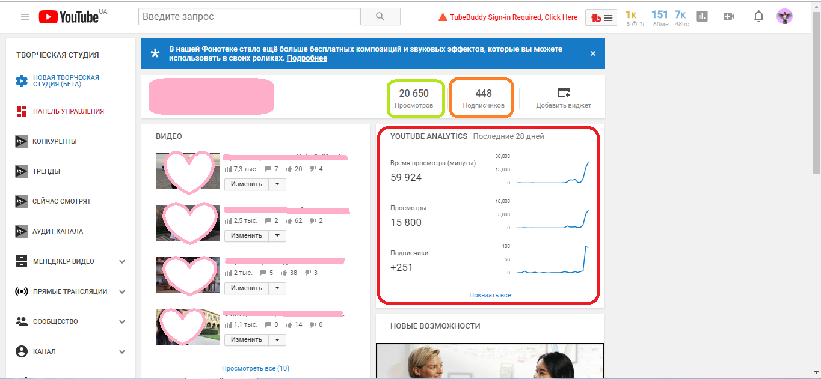Viewport: 821px width, 379px height.
Task: Click the Прямые трансляции broadcast icon
Action: tap(22, 291)
